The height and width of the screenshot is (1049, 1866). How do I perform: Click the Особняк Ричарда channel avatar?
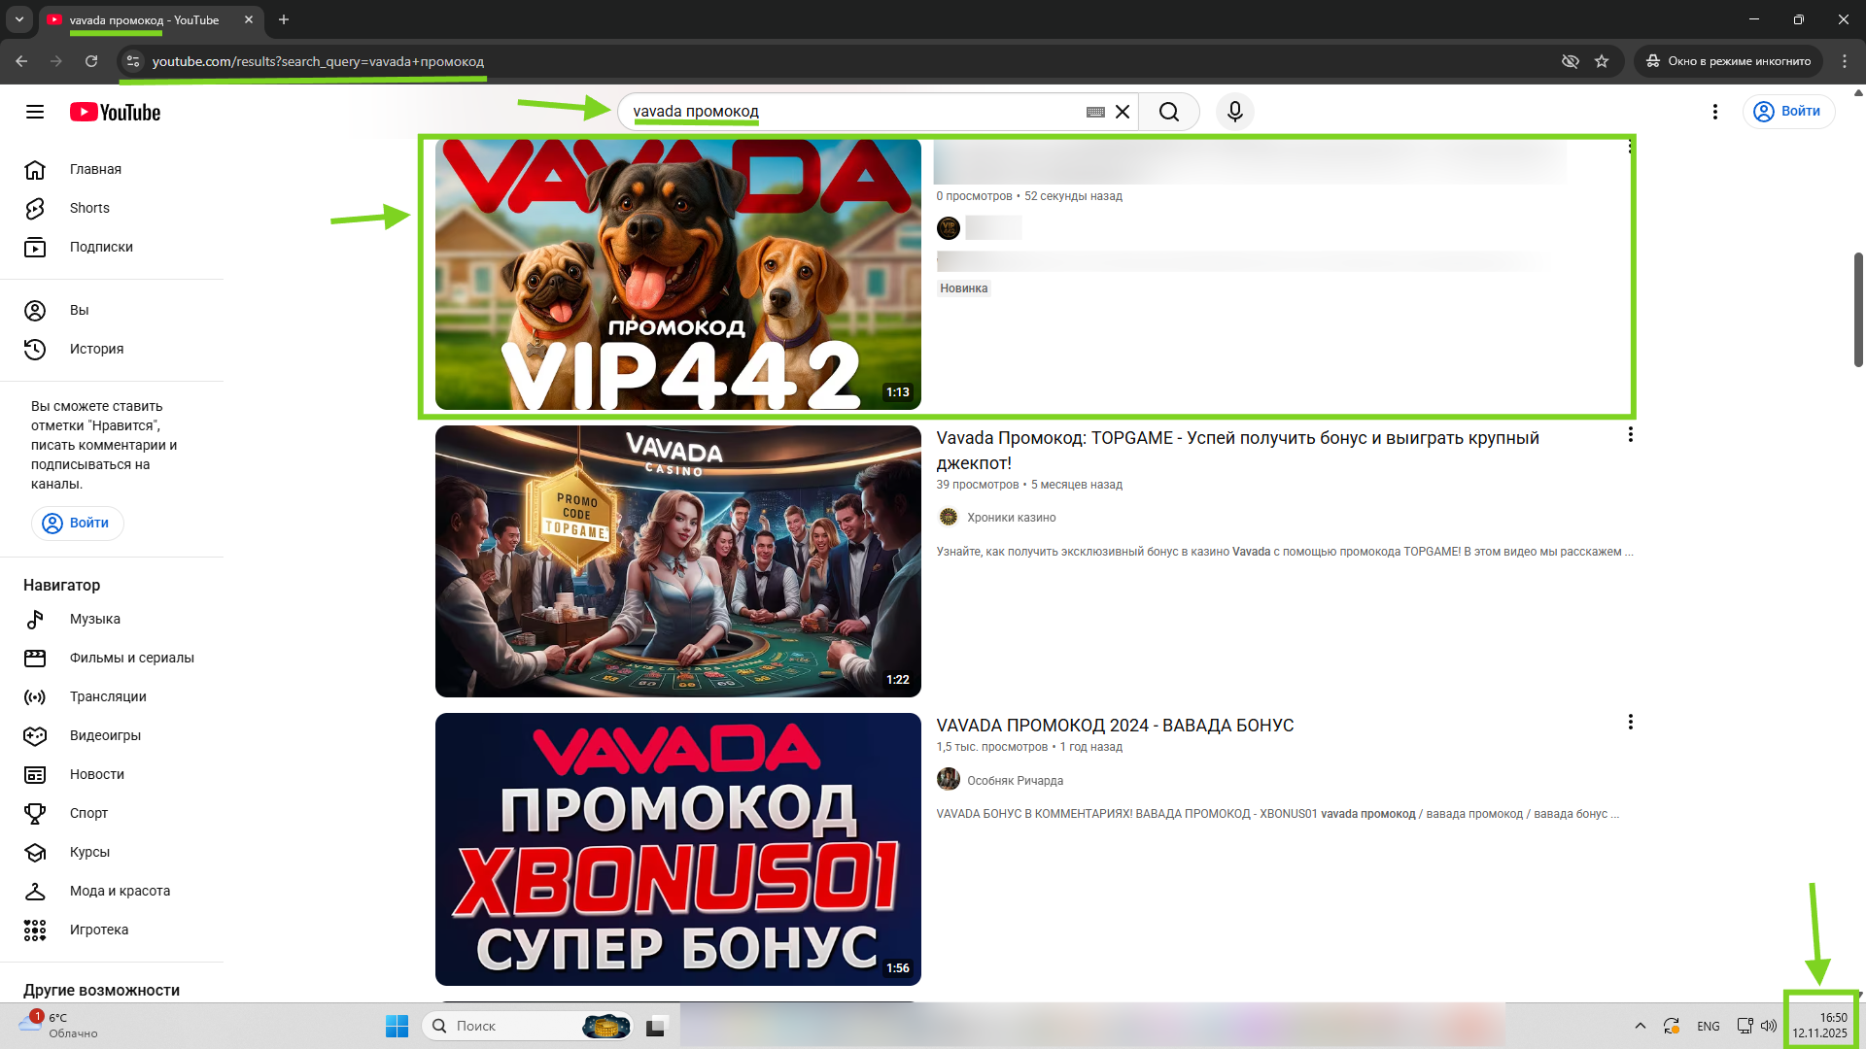948,779
